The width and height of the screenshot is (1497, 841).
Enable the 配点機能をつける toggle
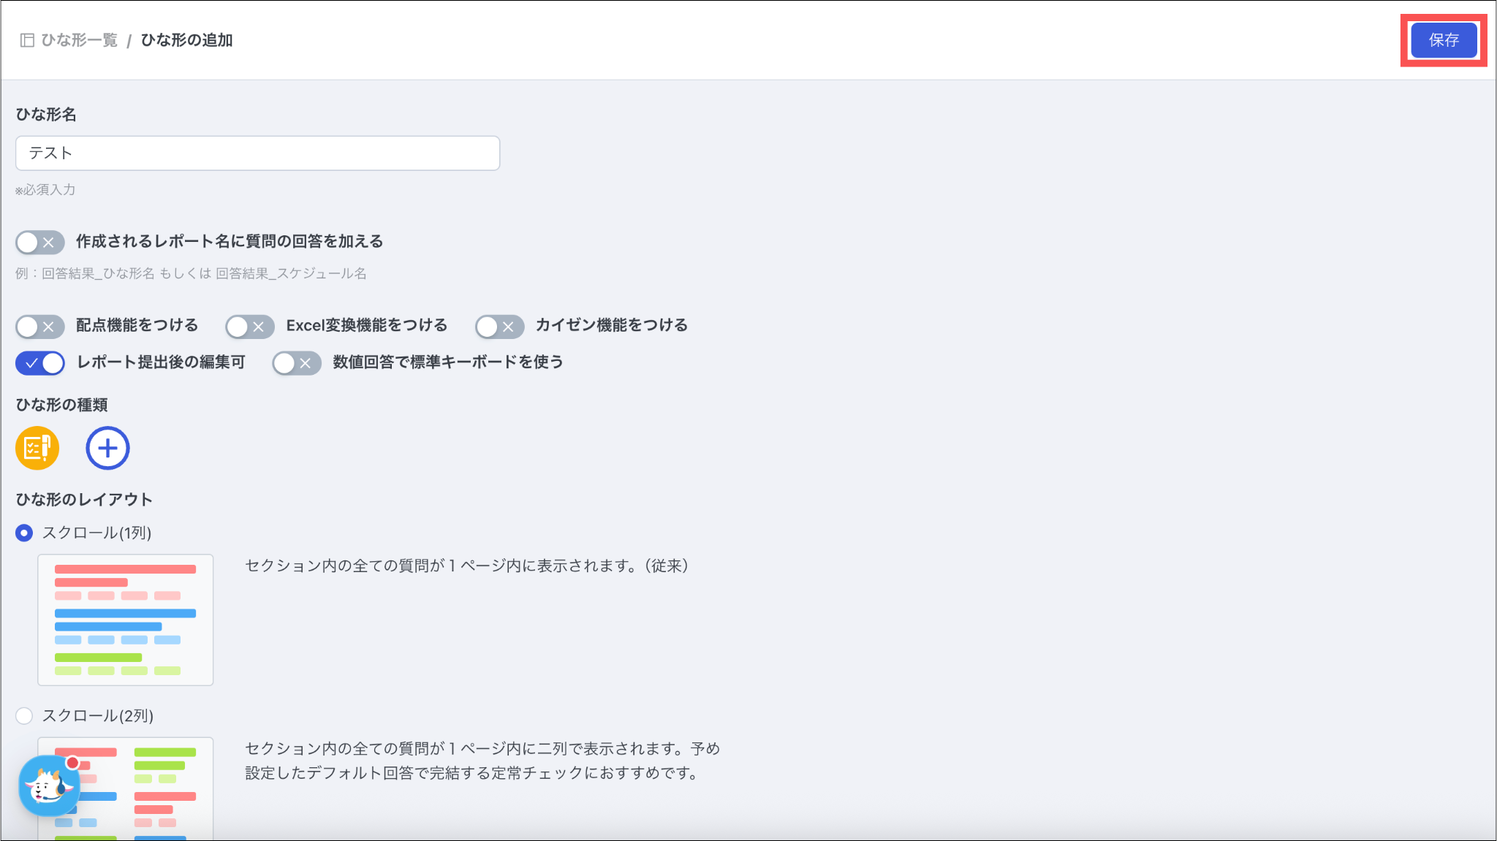coord(40,327)
